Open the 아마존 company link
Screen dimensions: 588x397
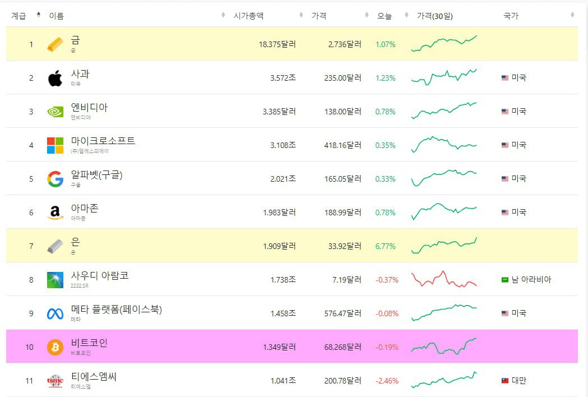point(85,208)
